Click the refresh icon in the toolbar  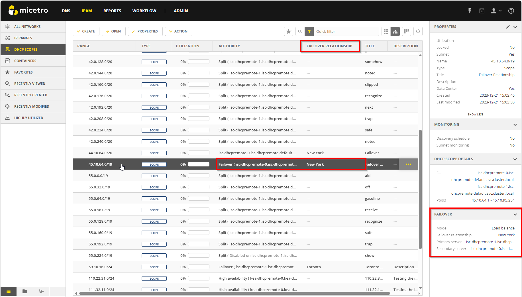pyautogui.click(x=418, y=31)
